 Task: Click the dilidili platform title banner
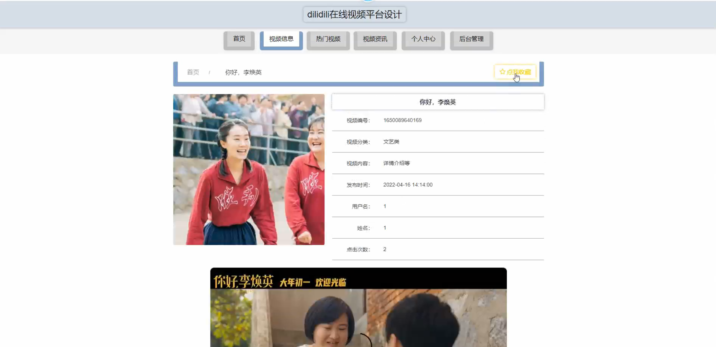pos(354,14)
